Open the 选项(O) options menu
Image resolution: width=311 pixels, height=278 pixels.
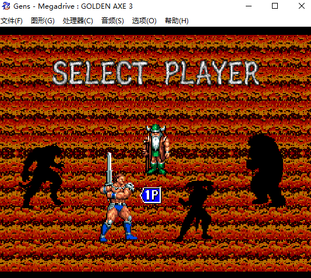pyautogui.click(x=144, y=21)
